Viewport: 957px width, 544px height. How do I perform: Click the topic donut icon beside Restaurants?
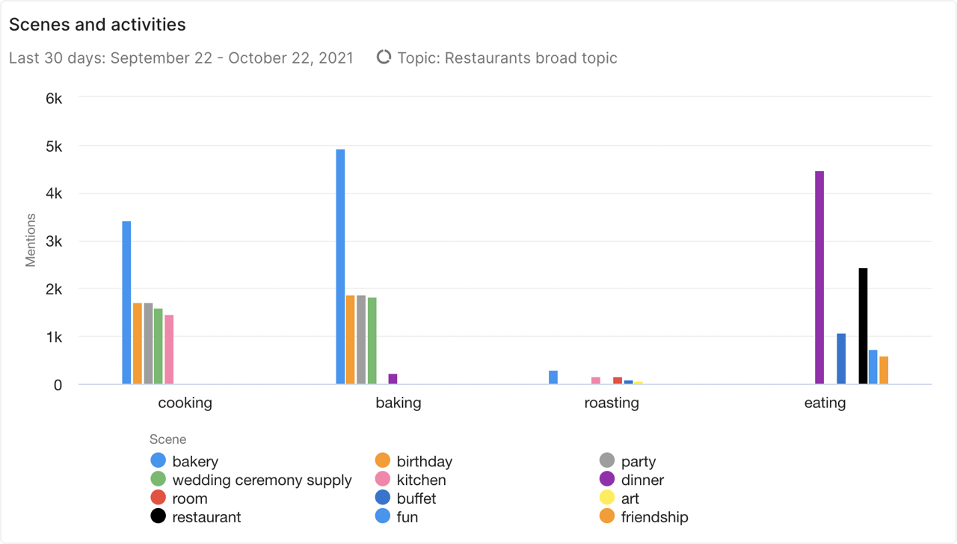click(x=384, y=58)
